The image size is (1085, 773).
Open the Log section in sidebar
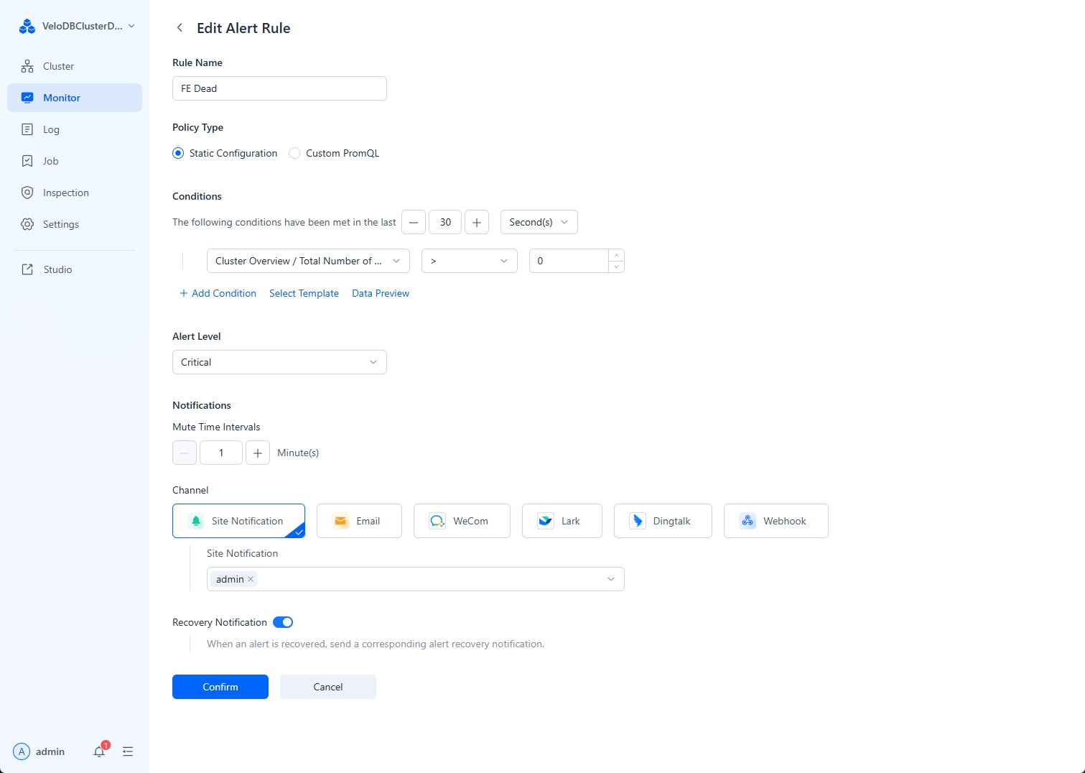pyautogui.click(x=51, y=129)
